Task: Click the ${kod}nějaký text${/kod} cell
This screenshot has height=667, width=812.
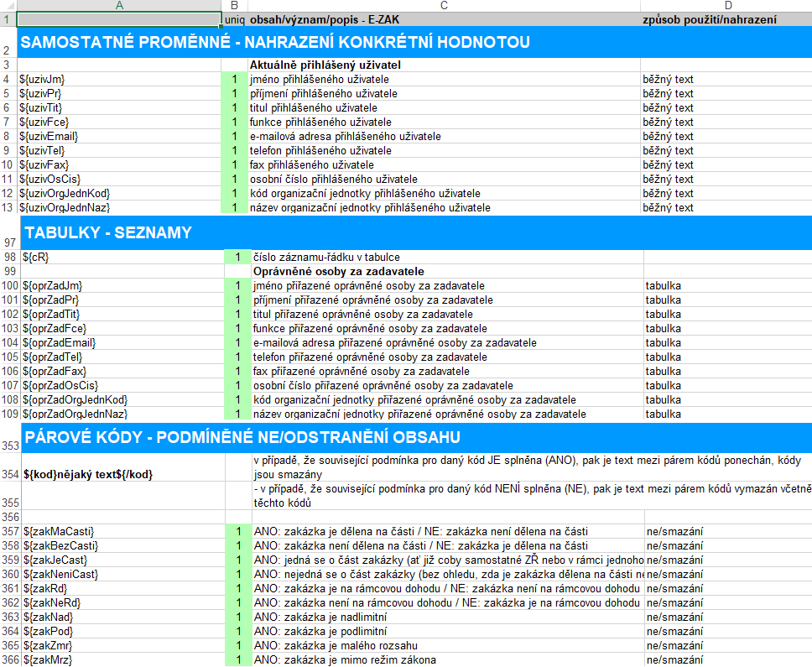Action: coord(118,474)
